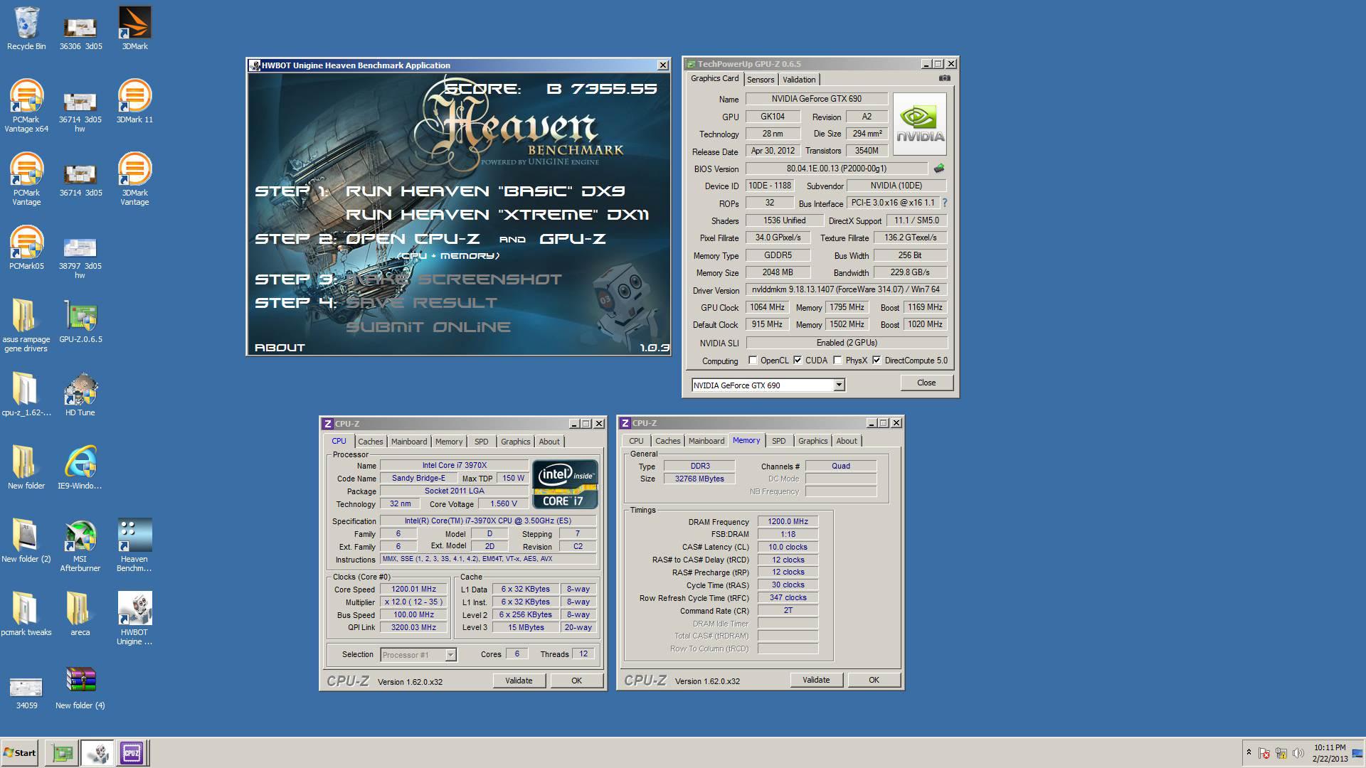Click OK in left CPU-Z window
The width and height of the screenshot is (1366, 768).
click(576, 681)
